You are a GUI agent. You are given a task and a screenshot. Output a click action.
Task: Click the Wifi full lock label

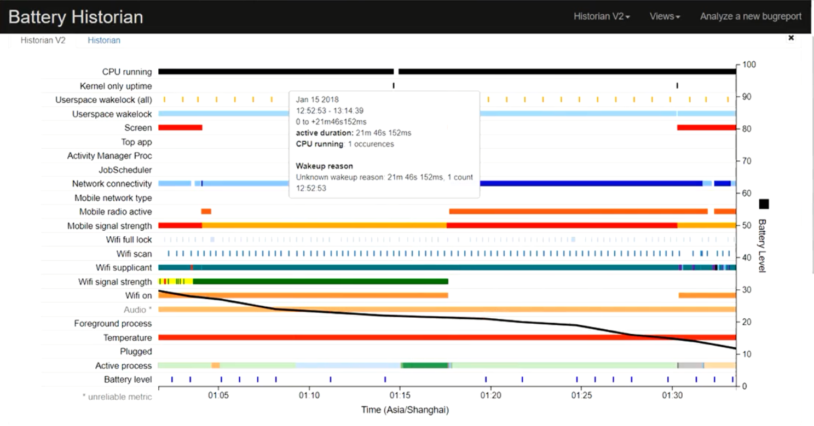click(x=129, y=240)
